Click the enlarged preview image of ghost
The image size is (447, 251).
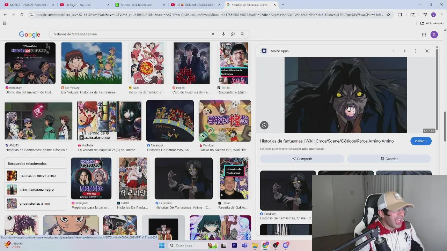(346, 95)
